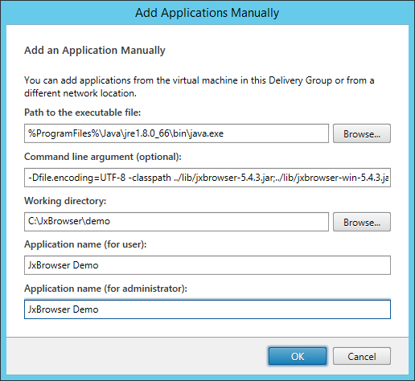Click the 'Working directory' label
Viewport: 415px width, 381px height.
pos(65,201)
